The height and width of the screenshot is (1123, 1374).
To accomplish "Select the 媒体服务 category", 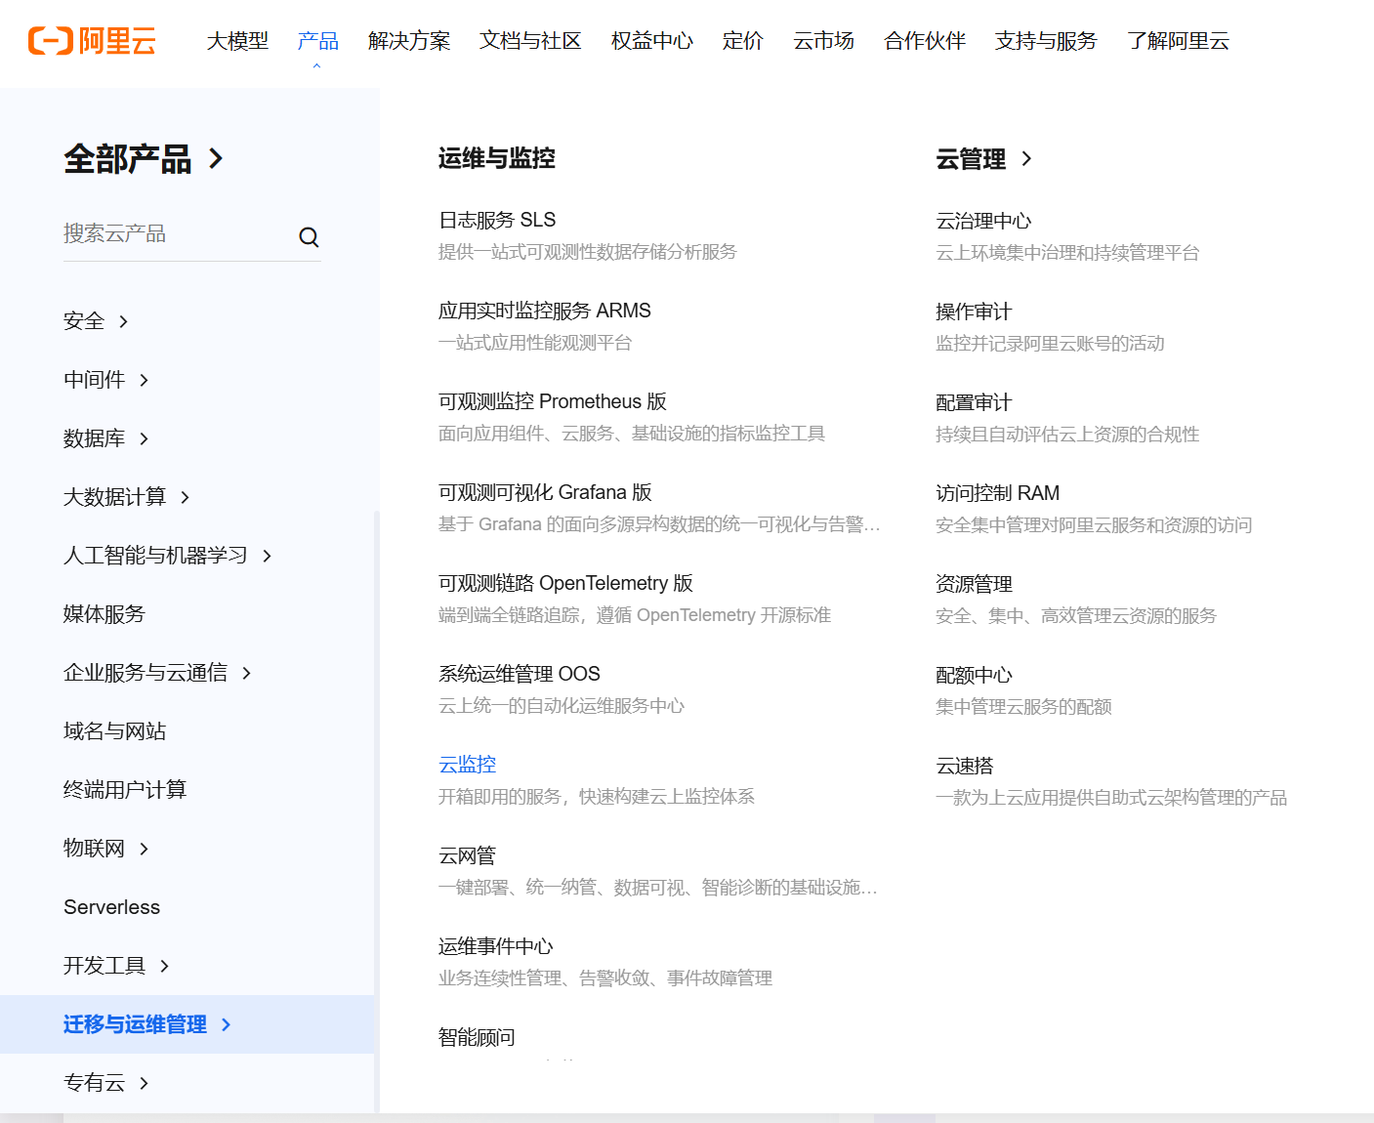I will tap(104, 614).
